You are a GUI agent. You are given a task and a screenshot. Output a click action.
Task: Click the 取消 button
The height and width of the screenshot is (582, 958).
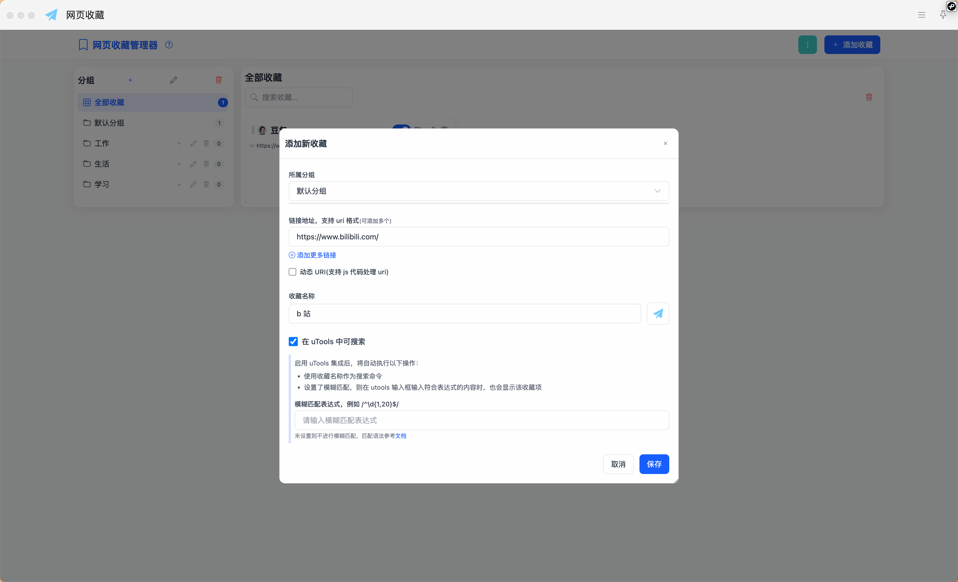tap(618, 464)
